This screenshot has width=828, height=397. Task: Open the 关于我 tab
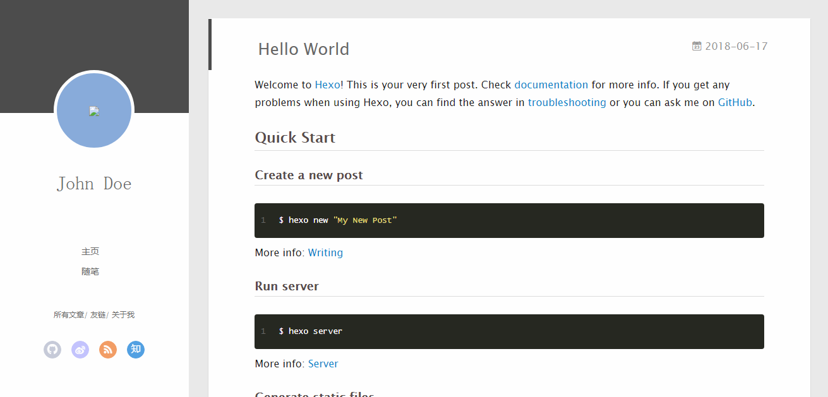click(x=123, y=315)
